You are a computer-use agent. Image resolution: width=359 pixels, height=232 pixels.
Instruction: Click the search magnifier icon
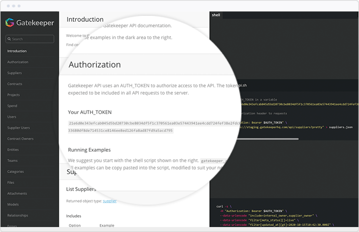coord(9,39)
